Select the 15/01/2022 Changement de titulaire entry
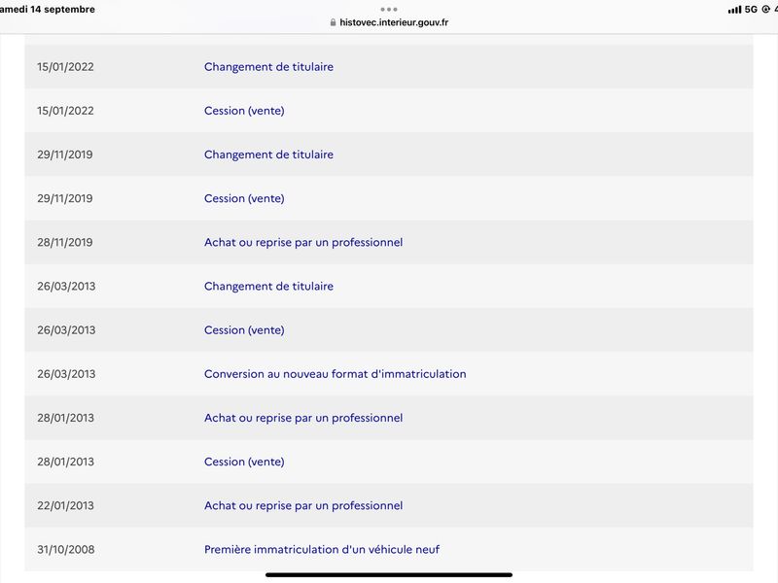This screenshot has width=778, height=583. 389,67
